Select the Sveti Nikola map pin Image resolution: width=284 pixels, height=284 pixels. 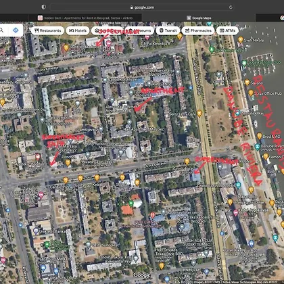(241, 40)
